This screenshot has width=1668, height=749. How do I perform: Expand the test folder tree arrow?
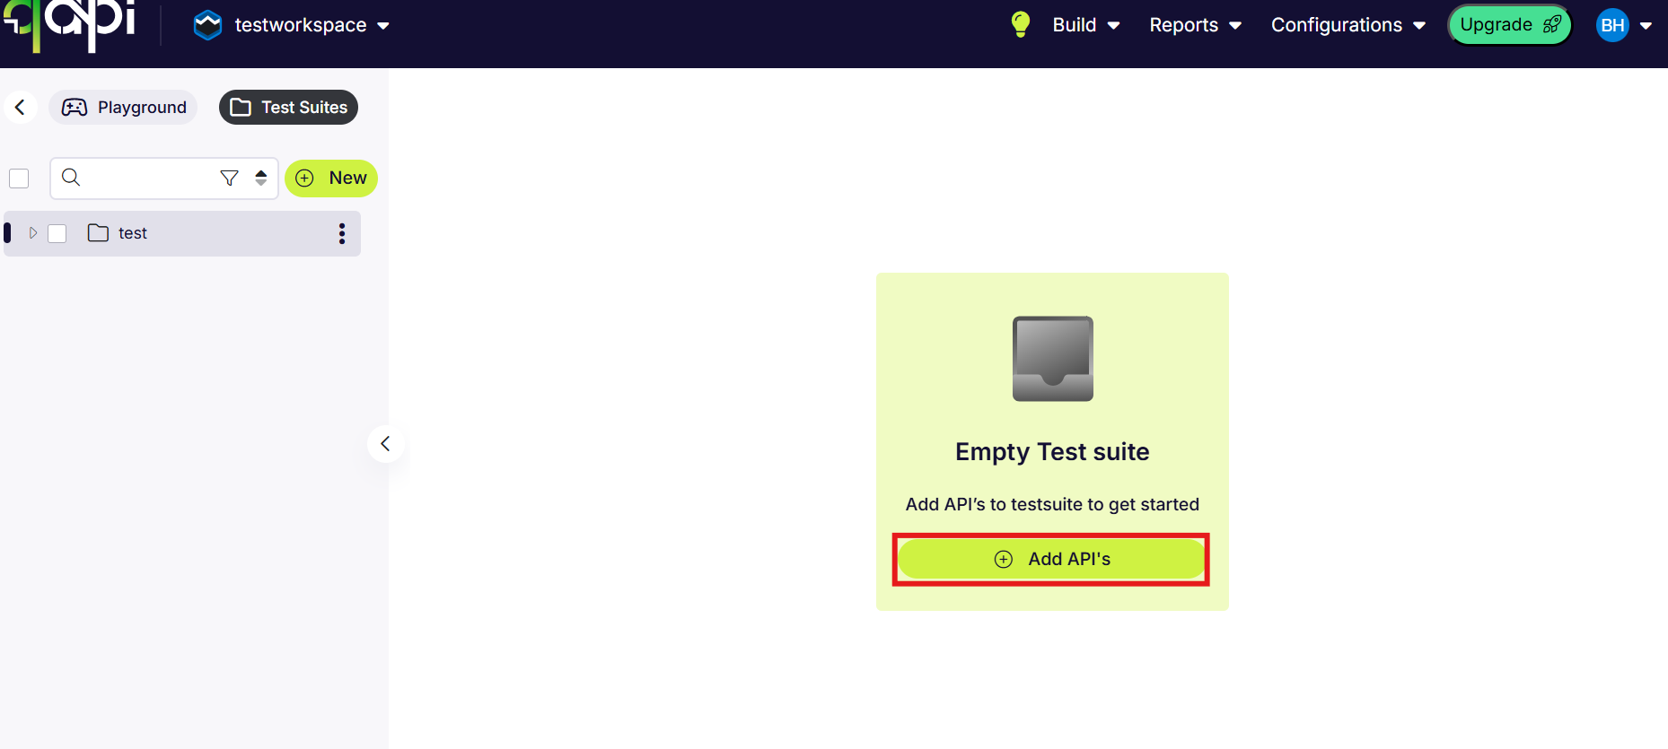point(33,233)
